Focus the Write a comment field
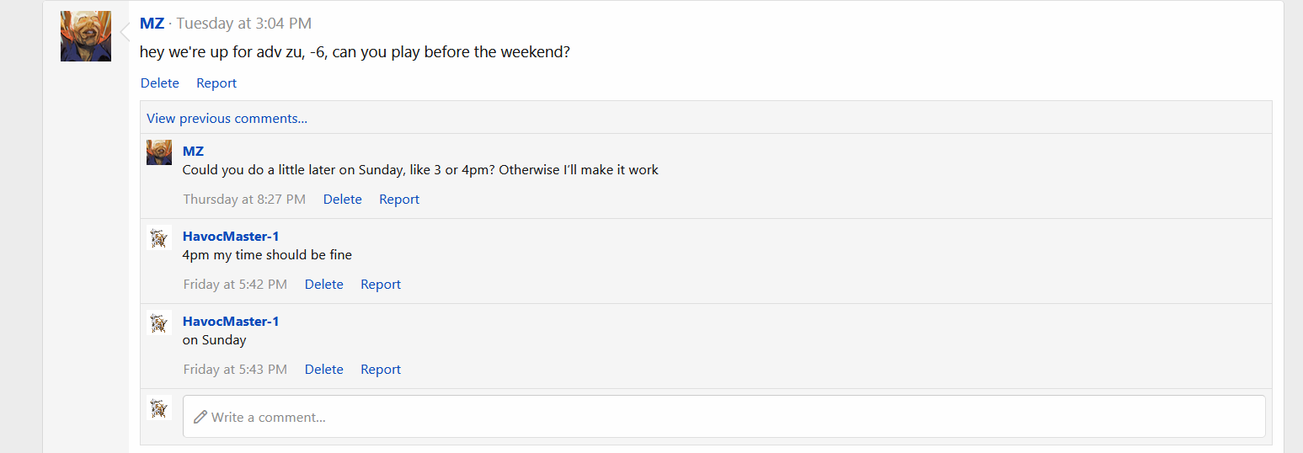The width and height of the screenshot is (1303, 453). 724,417
